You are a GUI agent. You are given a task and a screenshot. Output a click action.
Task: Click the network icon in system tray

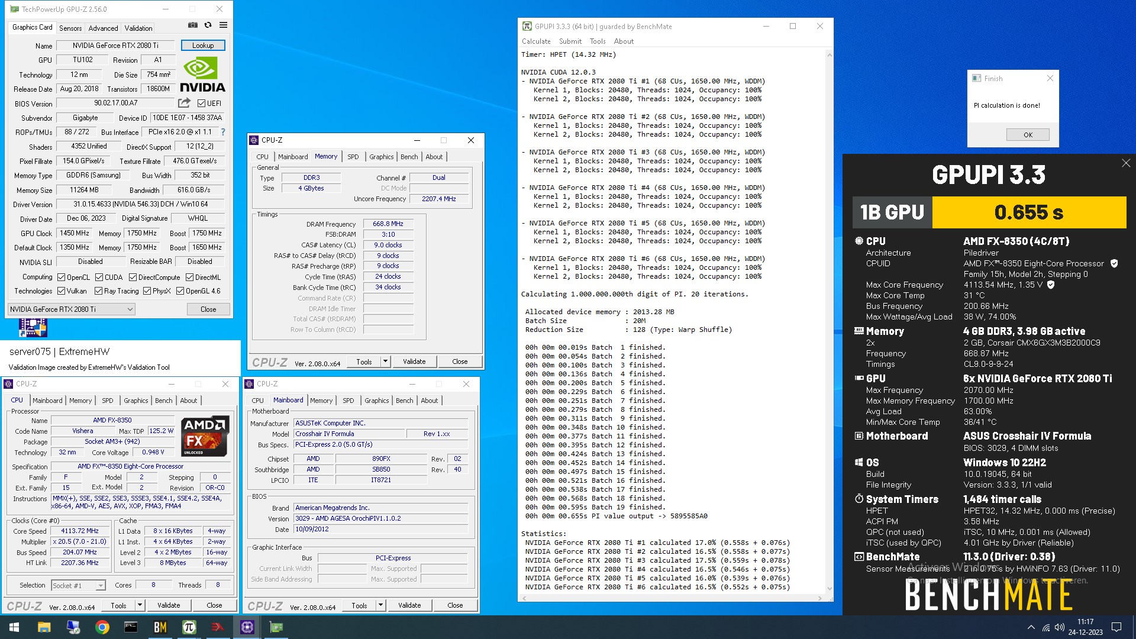pyautogui.click(x=1045, y=627)
